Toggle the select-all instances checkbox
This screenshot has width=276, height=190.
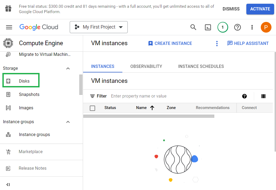(92, 108)
